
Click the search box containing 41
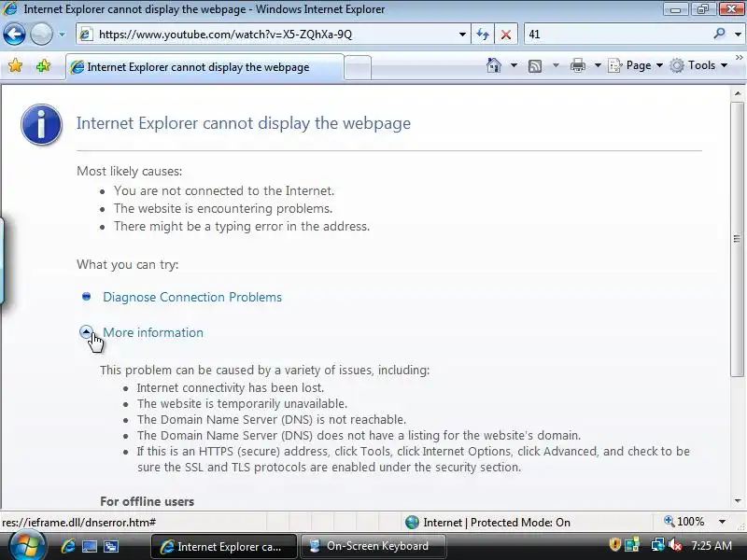(x=617, y=35)
